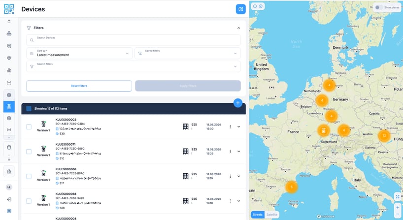The height and width of the screenshot is (220, 403).
Task: Check the box for KLUES000068
Action: tap(29, 201)
